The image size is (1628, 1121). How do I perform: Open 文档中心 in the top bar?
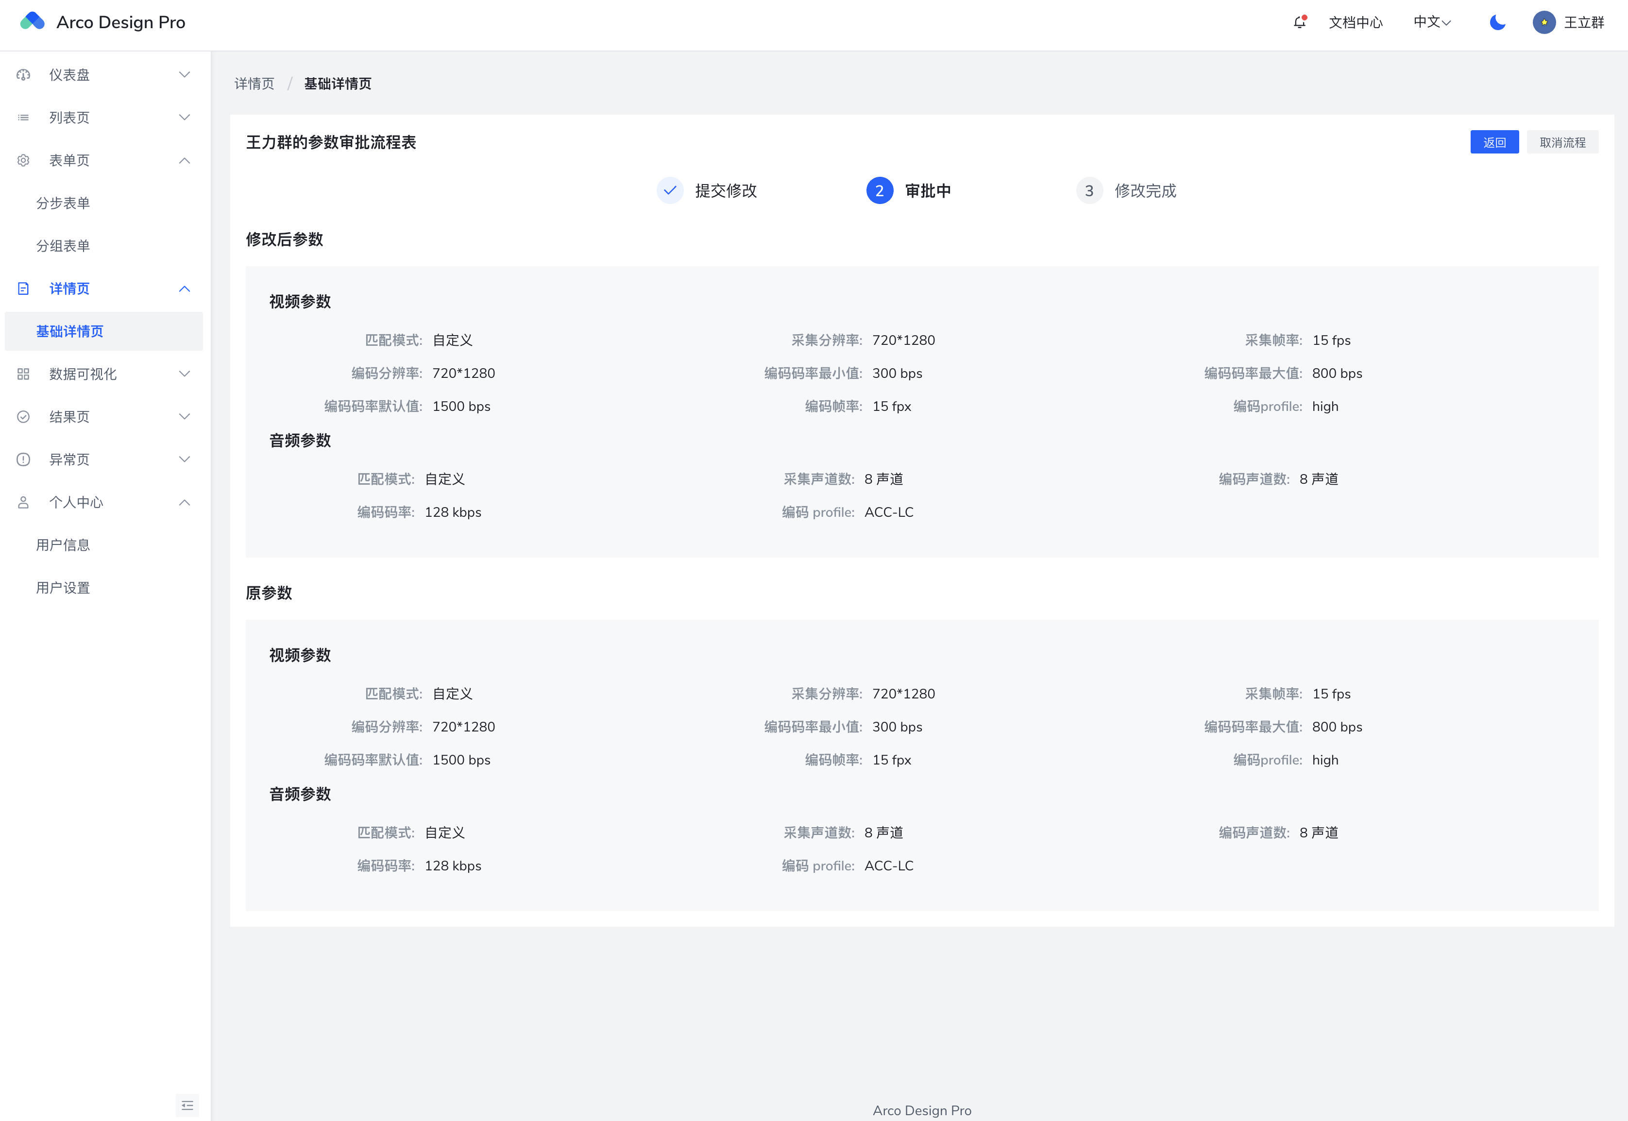[x=1356, y=22]
